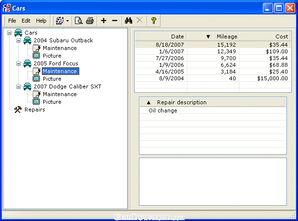Image resolution: width=298 pixels, height=221 pixels.
Task: Click the Repairs tools icon
Action: click(x=18, y=110)
